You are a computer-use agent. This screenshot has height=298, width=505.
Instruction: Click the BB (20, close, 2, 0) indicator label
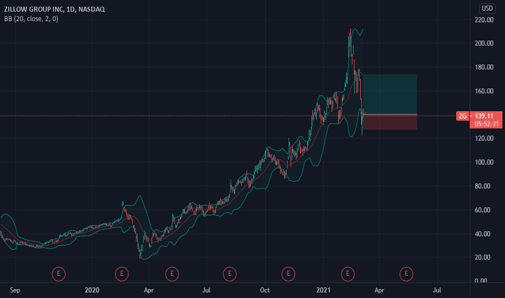point(31,19)
